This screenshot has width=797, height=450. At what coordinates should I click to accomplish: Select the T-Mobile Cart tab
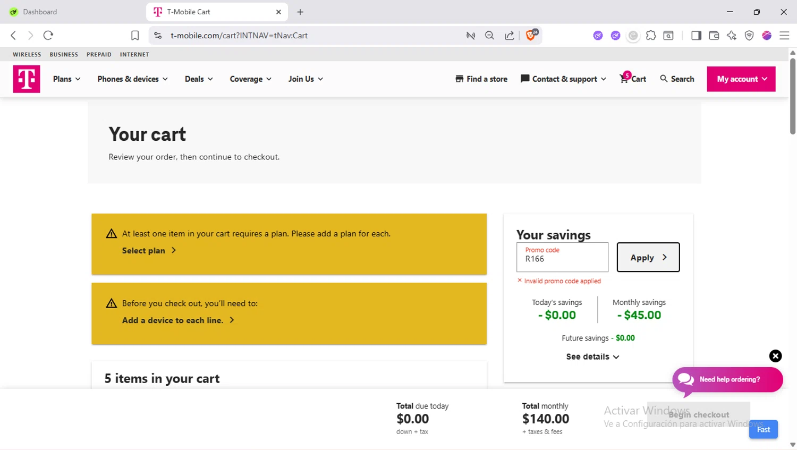217,12
